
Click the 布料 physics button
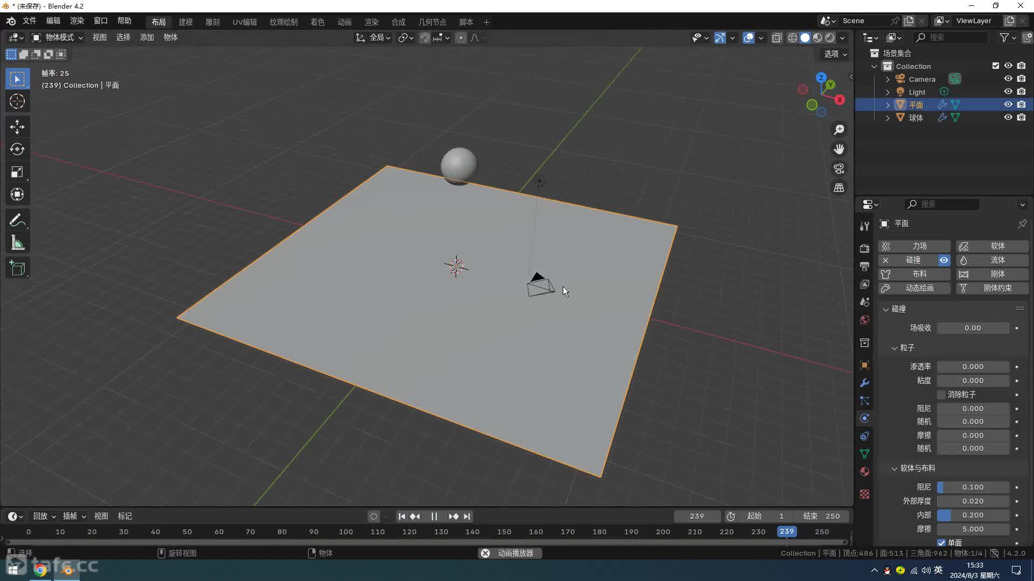(914, 274)
